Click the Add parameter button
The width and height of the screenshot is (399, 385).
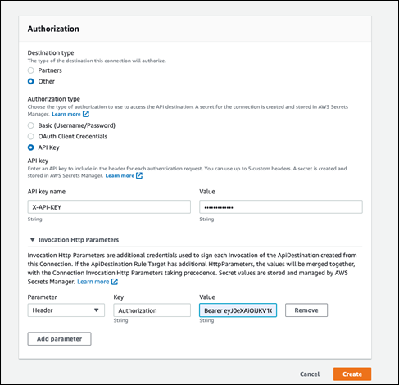pos(59,339)
